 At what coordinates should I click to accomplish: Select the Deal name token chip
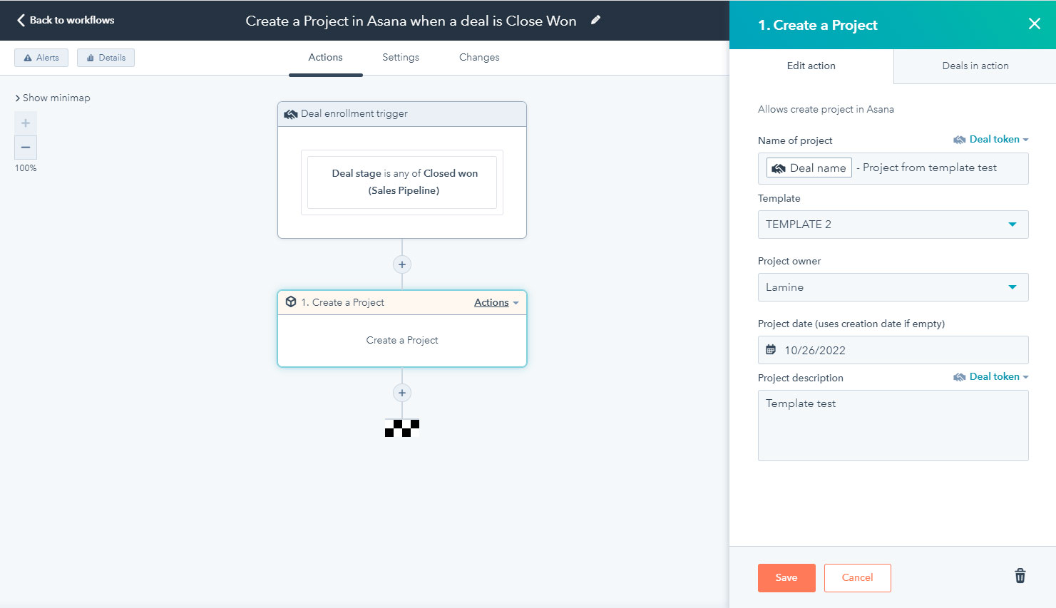809,168
